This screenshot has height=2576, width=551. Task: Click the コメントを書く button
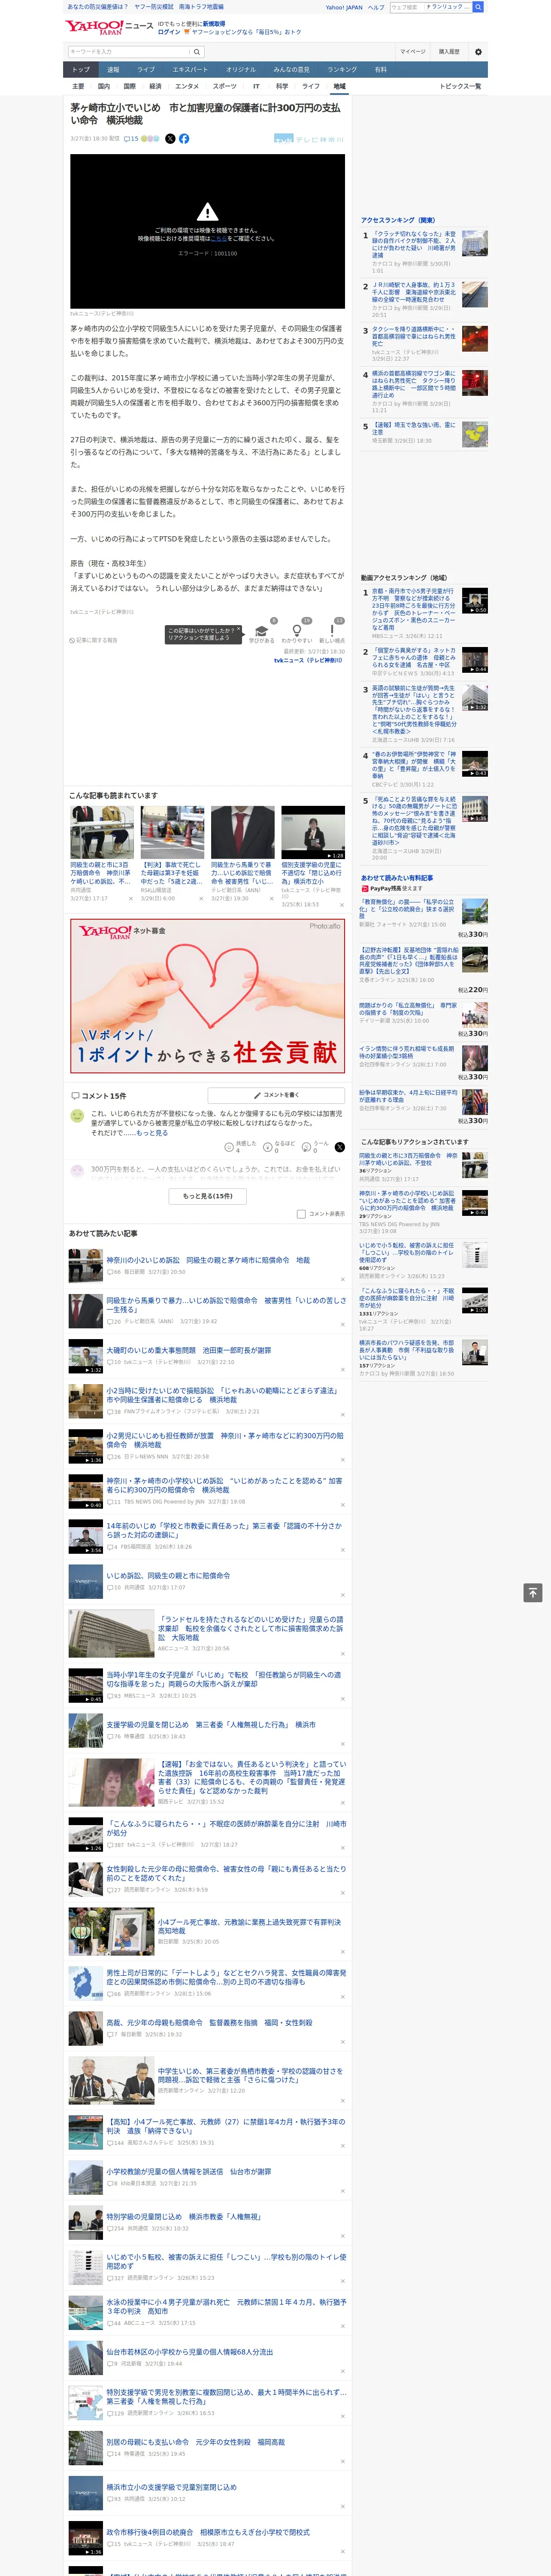click(276, 1095)
